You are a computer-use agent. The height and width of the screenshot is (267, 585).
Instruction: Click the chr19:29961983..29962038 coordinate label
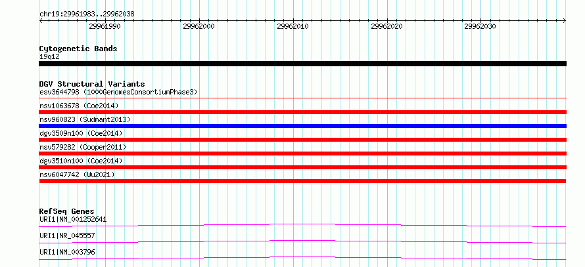pos(87,14)
